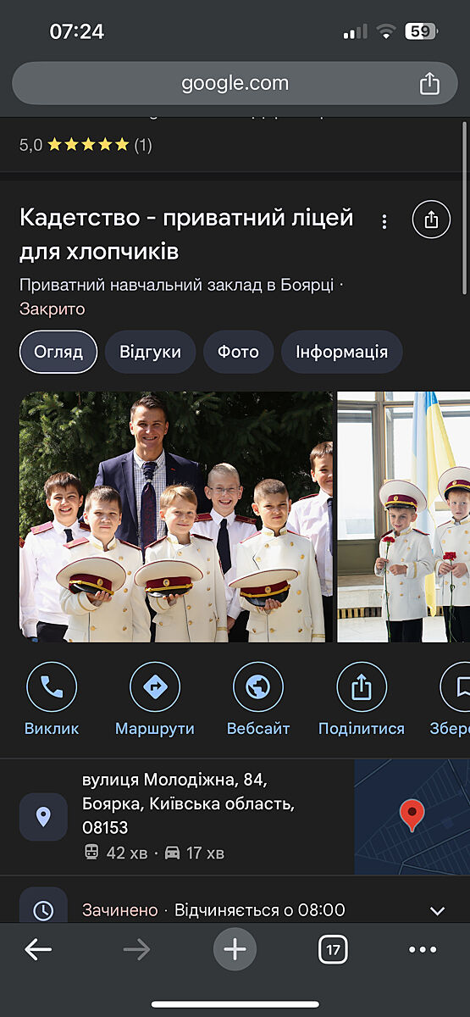Open the three-dot menu beside the lyceum title
The image size is (470, 1017).
pyautogui.click(x=384, y=221)
